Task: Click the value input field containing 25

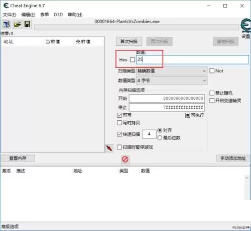Action: click(192, 59)
